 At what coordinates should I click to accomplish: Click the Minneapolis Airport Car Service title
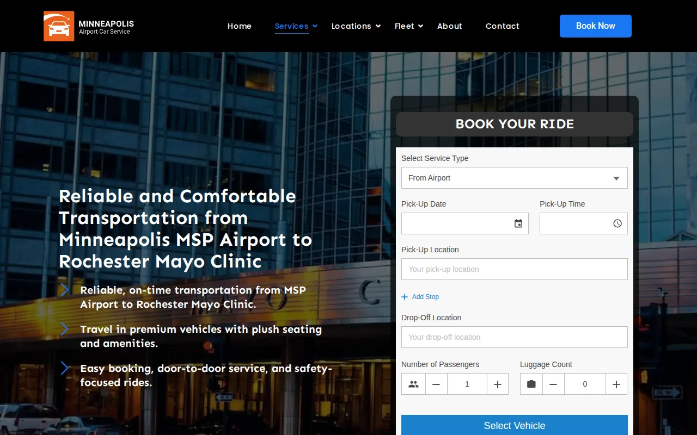click(106, 27)
